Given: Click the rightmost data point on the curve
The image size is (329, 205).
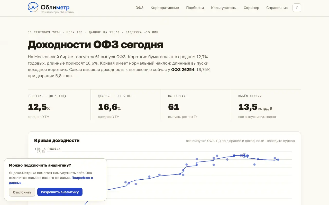Looking at the screenshot, I should point(278,160).
